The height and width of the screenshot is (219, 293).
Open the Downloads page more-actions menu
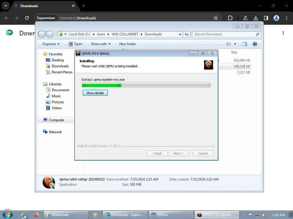click(283, 33)
